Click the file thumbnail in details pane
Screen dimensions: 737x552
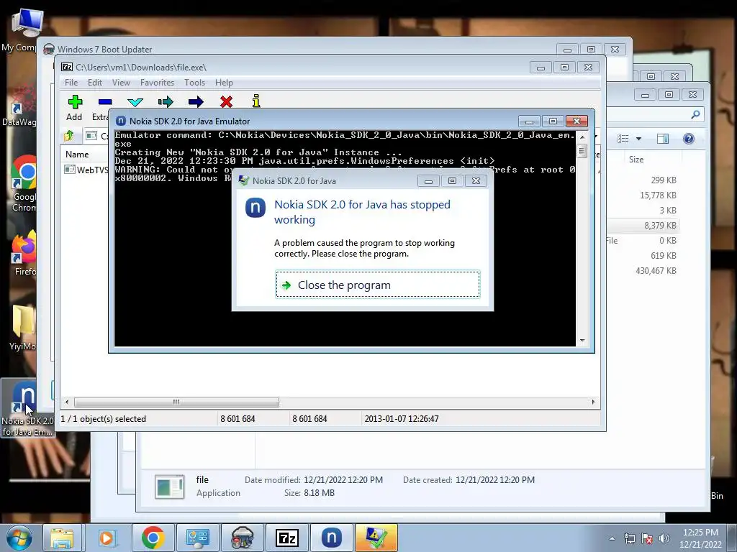170,487
